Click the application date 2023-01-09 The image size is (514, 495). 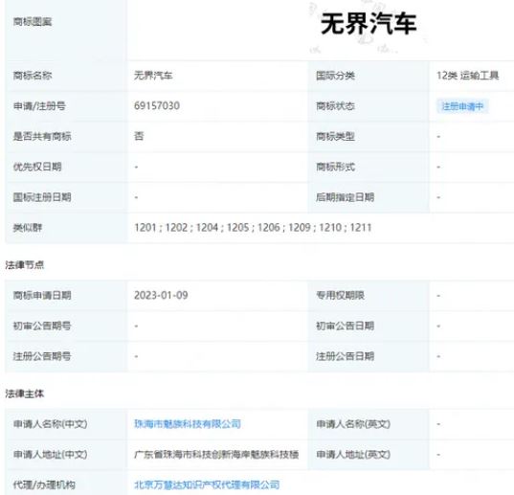(161, 295)
